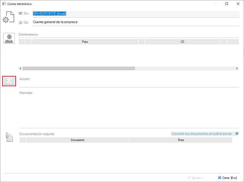The width and height of the screenshot is (244, 182).
Task: Click the recipients contact person icon
Action: pos(9,38)
